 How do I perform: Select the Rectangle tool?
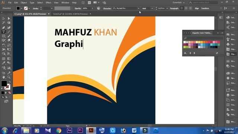click(x=3, y=36)
